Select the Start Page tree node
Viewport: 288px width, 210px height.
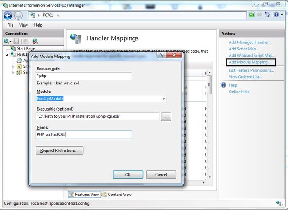pyautogui.click(x=26, y=48)
